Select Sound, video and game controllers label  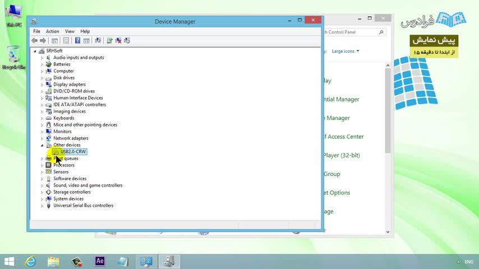pos(87,185)
